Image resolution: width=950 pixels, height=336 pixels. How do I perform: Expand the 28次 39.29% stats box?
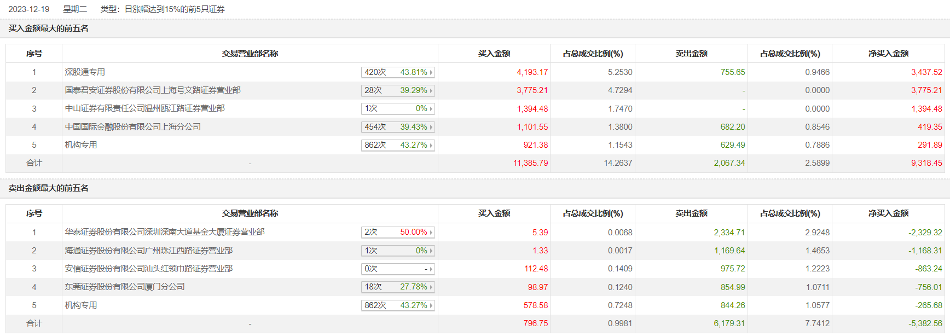(x=398, y=90)
